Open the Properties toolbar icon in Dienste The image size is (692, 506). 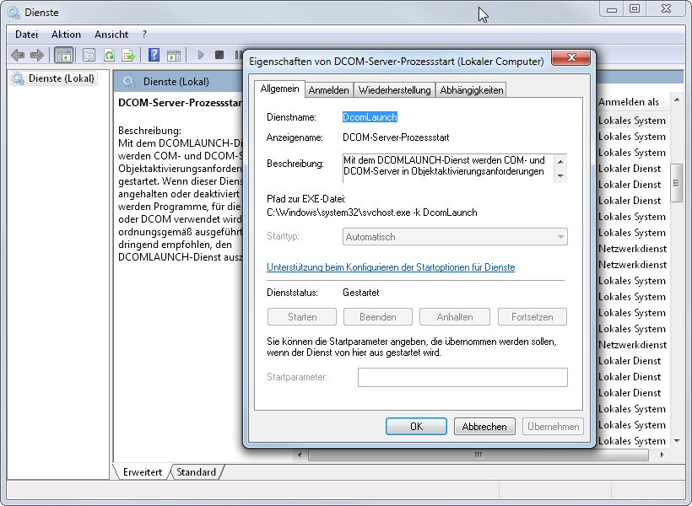click(x=89, y=55)
